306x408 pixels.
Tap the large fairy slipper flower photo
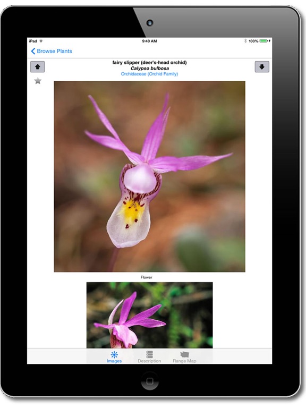(x=149, y=176)
